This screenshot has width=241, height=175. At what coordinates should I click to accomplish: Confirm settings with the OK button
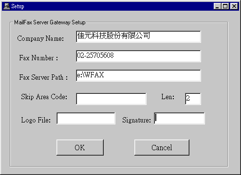click(x=80, y=147)
